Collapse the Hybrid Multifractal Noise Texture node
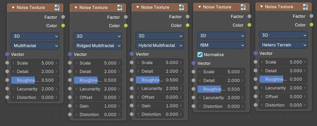Screen dimensions: 317x126 coord(137,7)
